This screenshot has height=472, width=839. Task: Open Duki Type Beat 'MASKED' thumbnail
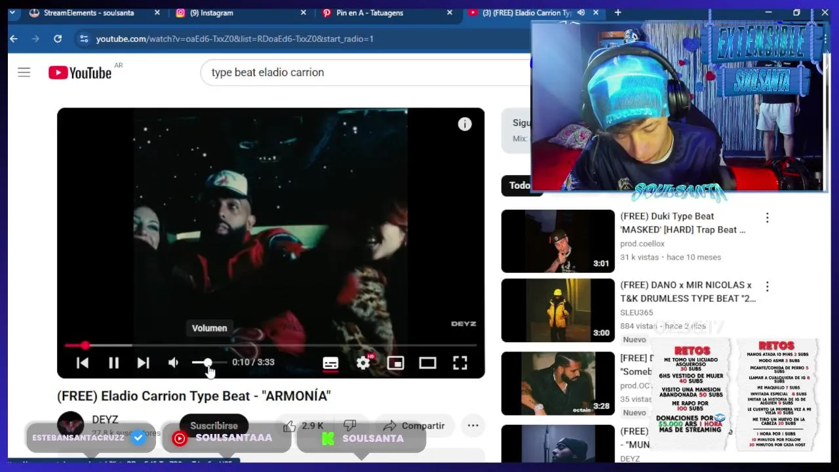click(558, 241)
